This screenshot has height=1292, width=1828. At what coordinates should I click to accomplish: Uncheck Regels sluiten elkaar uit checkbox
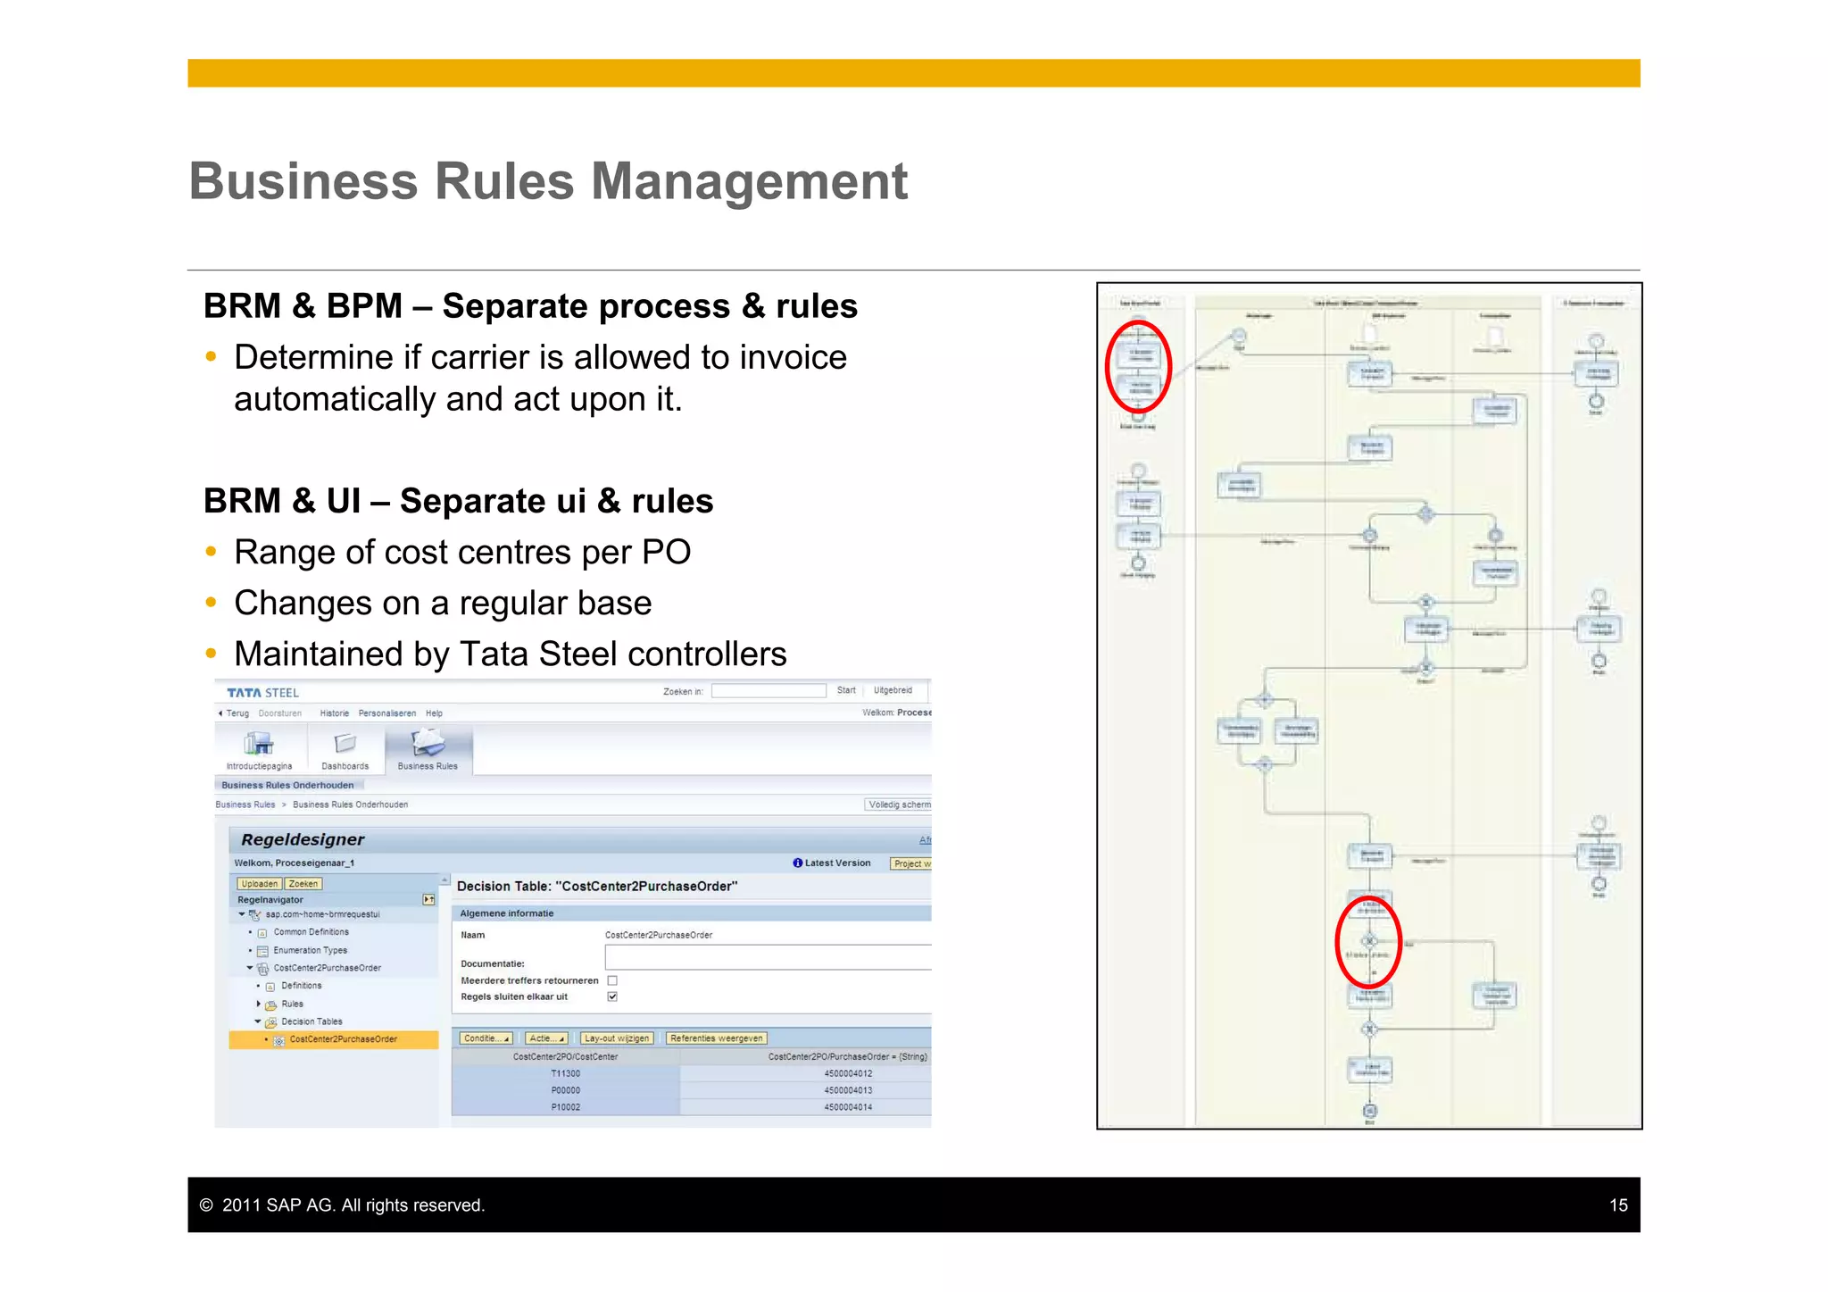pyautogui.click(x=612, y=996)
